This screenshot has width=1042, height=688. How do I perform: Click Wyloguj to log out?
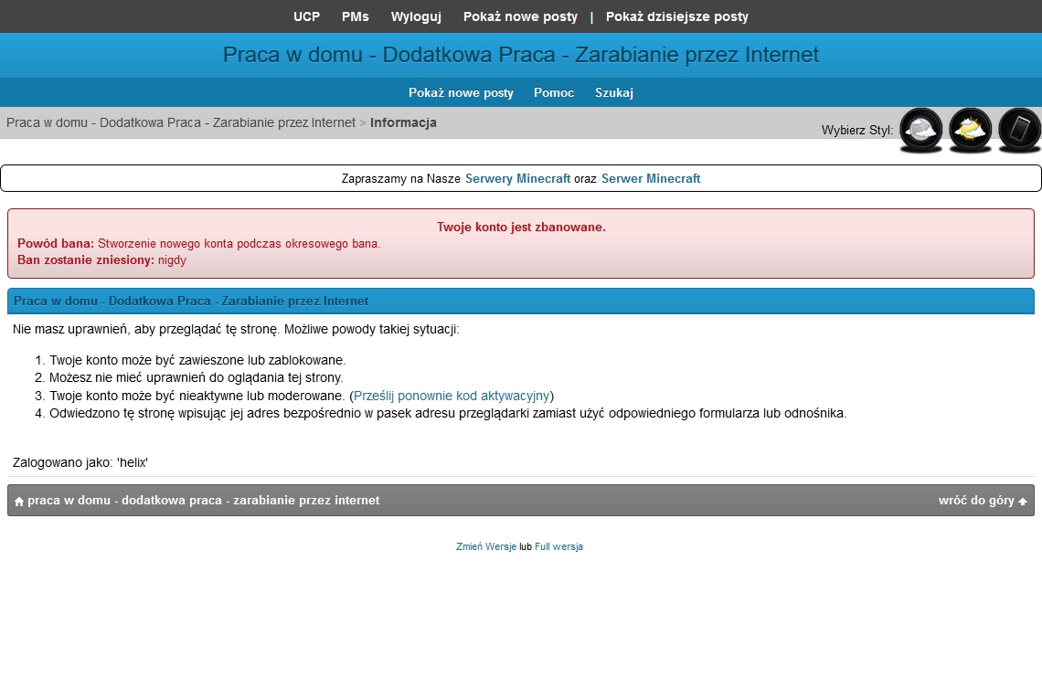pyautogui.click(x=416, y=16)
